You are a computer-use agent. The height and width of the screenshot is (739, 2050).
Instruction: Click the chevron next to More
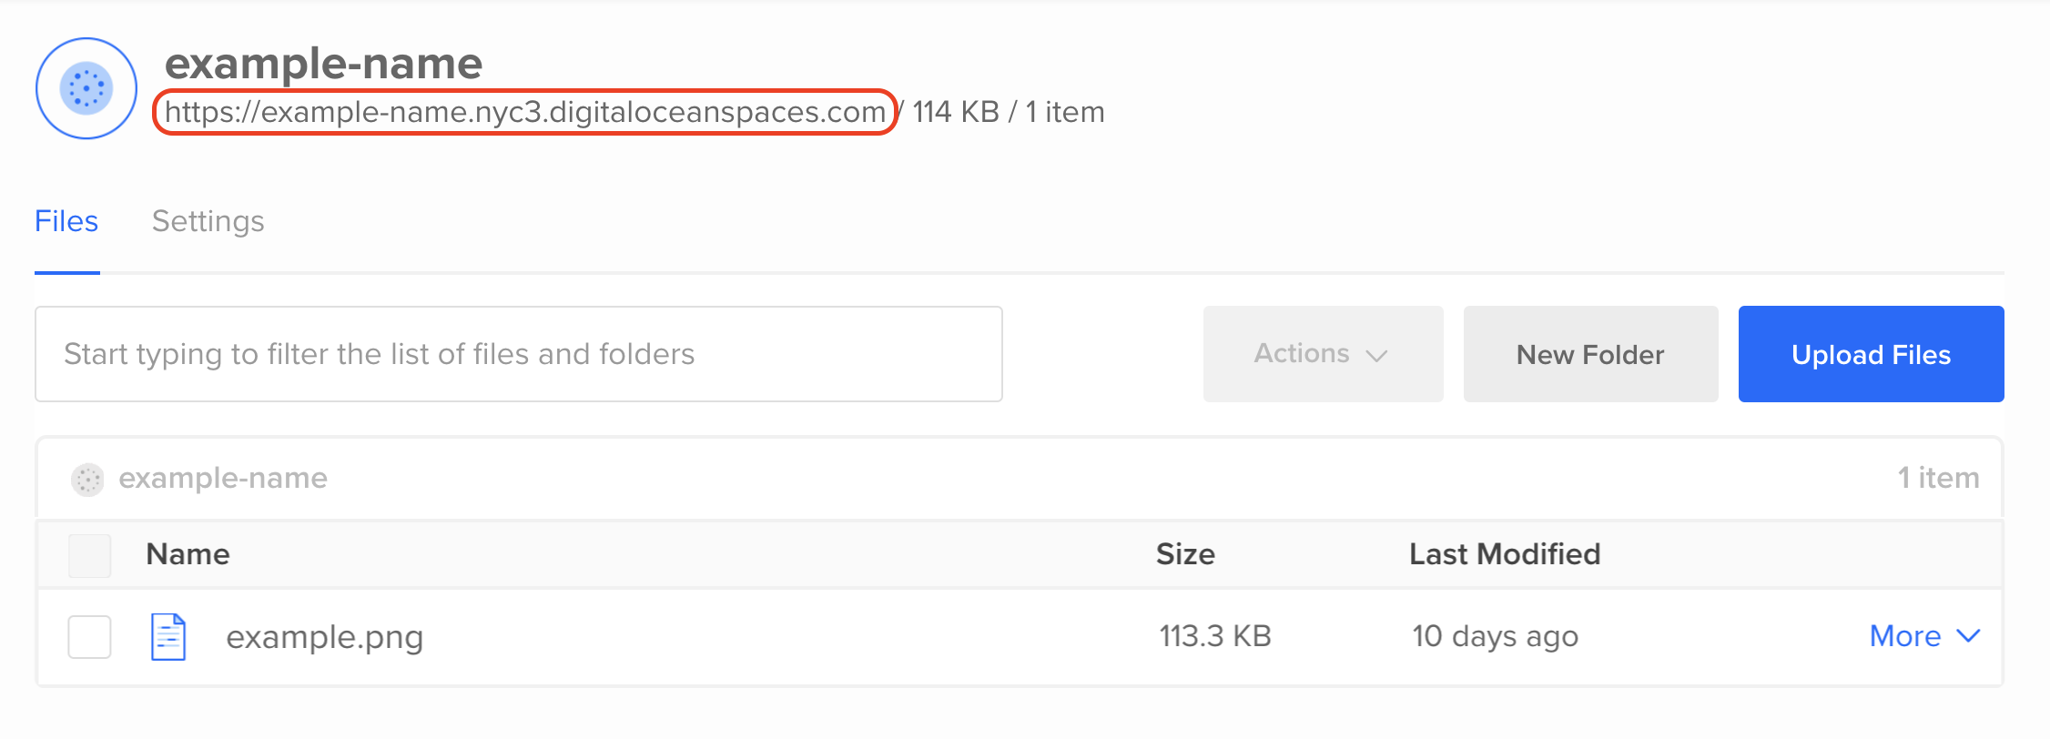(x=1968, y=636)
